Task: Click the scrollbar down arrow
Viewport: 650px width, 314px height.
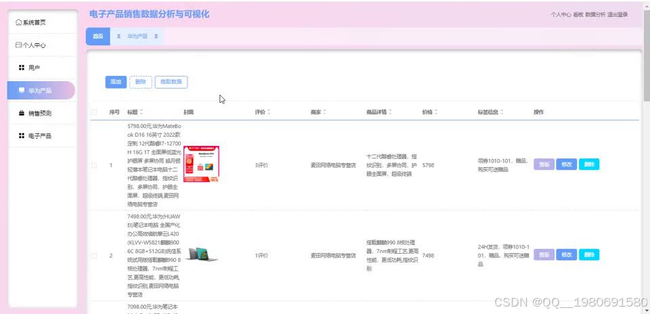Action: 646,310
